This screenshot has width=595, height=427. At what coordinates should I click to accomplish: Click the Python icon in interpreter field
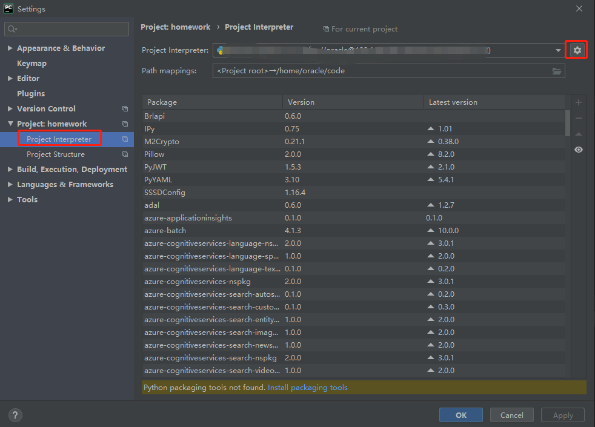point(220,50)
